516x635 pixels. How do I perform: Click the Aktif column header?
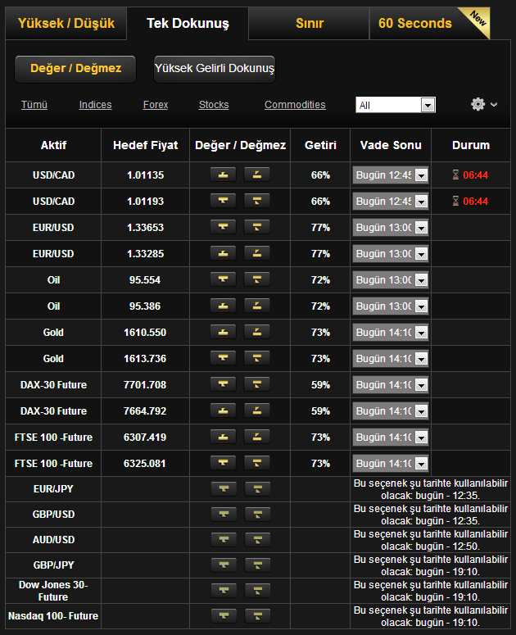tap(53, 145)
